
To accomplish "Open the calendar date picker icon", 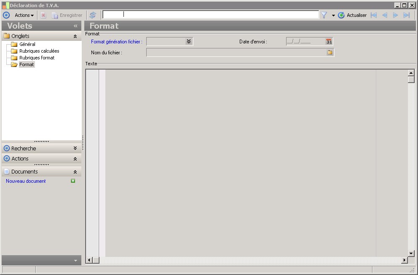I will [329, 41].
